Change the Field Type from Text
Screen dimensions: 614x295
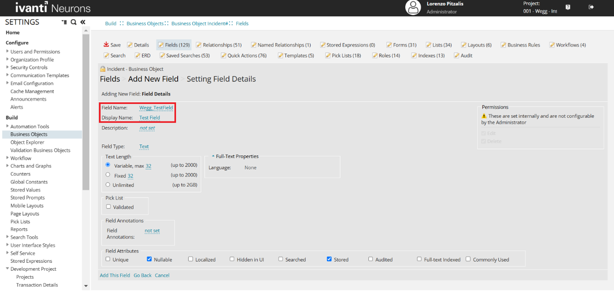click(x=144, y=146)
